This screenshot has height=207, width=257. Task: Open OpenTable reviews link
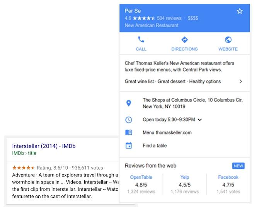141,177
